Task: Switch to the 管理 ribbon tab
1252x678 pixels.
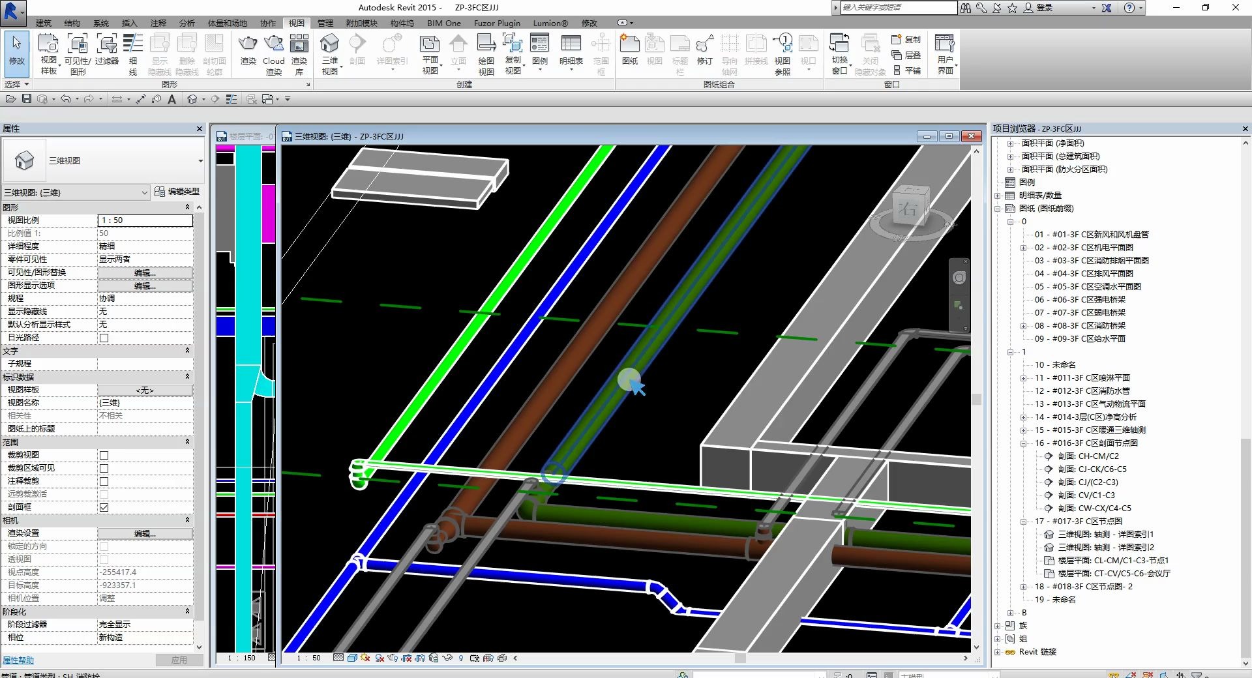Action: pos(324,23)
